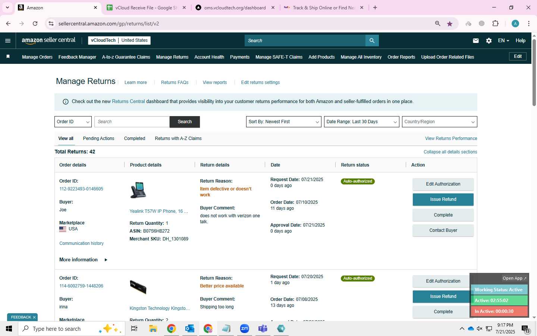Open the Country/Region dropdown
Image resolution: width=537 pixels, height=336 pixels.
(x=440, y=122)
